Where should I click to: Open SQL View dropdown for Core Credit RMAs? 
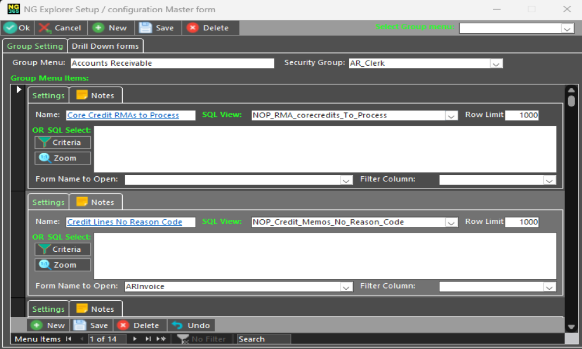[x=452, y=115]
